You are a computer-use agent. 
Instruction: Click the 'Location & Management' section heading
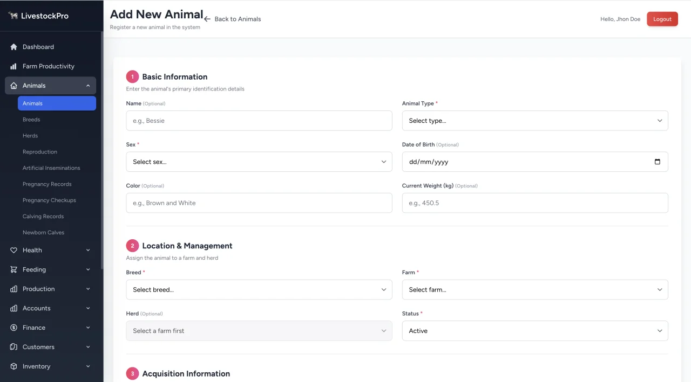(187, 246)
